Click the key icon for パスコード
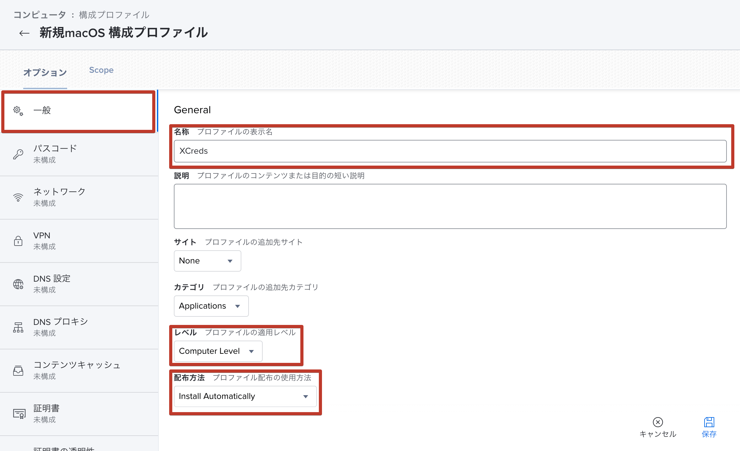Screen dimensions: 740x451 pos(18,154)
